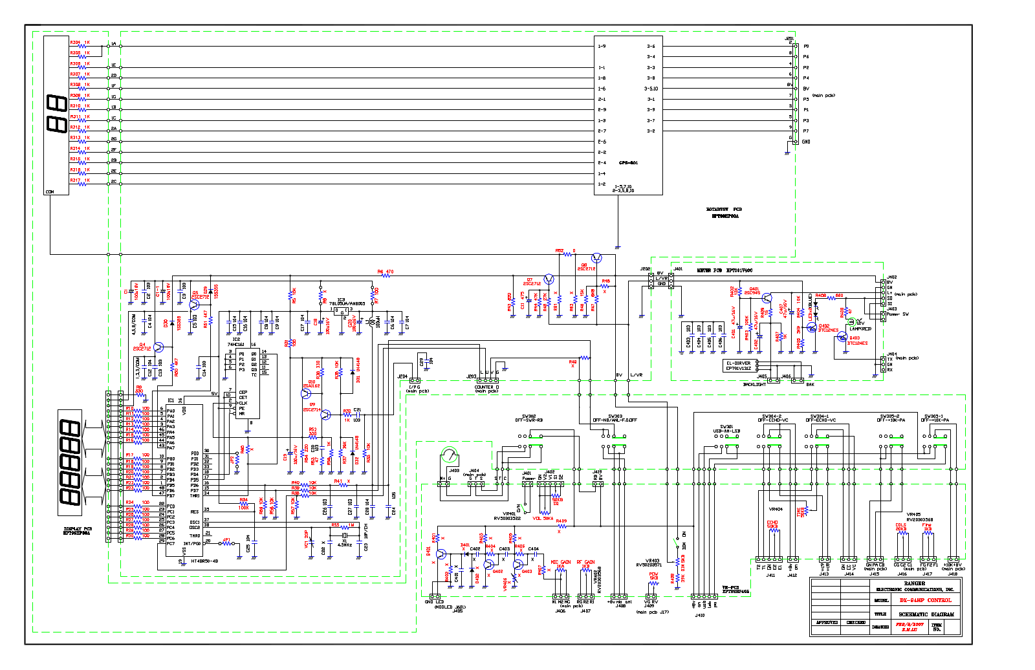The width and height of the screenshot is (1035, 670).
Task: Select the EL-DRIVER EPT91V131Z block
Action: coord(739,366)
